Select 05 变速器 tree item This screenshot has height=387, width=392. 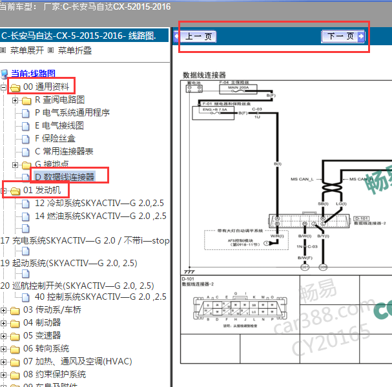click(x=42, y=335)
